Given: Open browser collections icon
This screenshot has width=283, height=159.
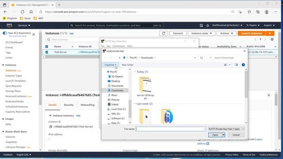Looking at the screenshot, I should click(x=258, y=12).
